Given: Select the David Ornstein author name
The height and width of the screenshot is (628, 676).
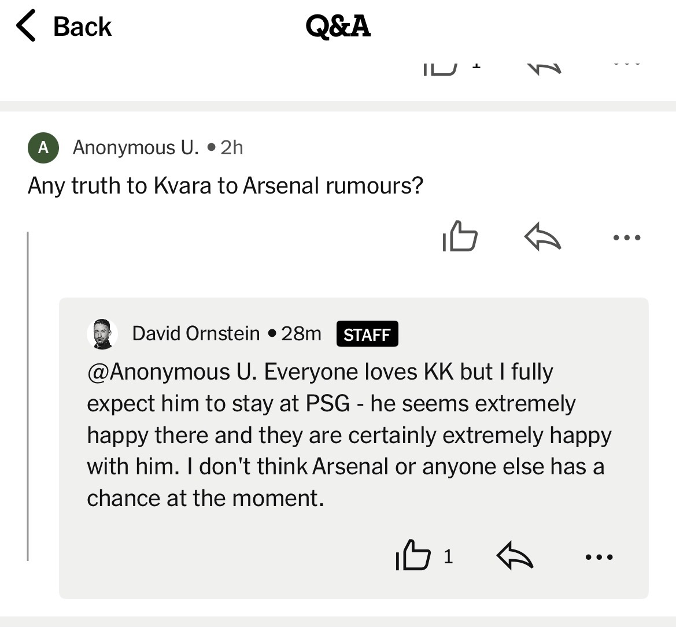Looking at the screenshot, I should 196,333.
